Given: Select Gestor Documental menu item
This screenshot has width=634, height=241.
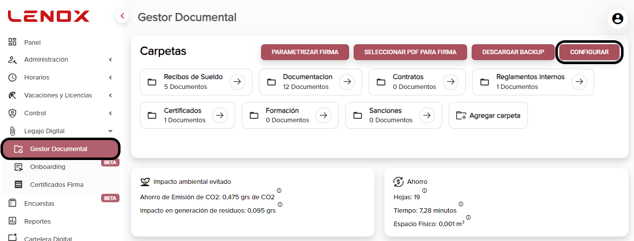Looking at the screenshot, I should click(x=61, y=149).
